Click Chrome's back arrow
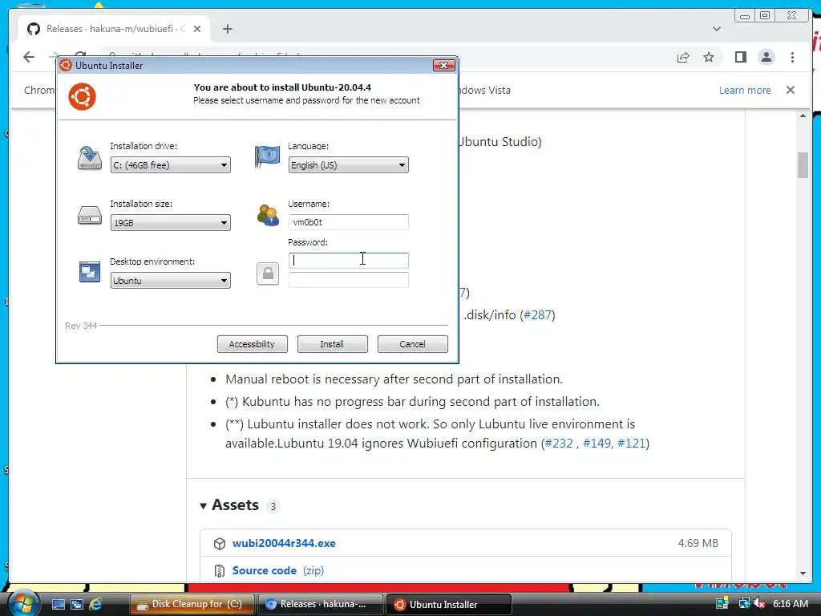The image size is (821, 616). pyautogui.click(x=29, y=57)
